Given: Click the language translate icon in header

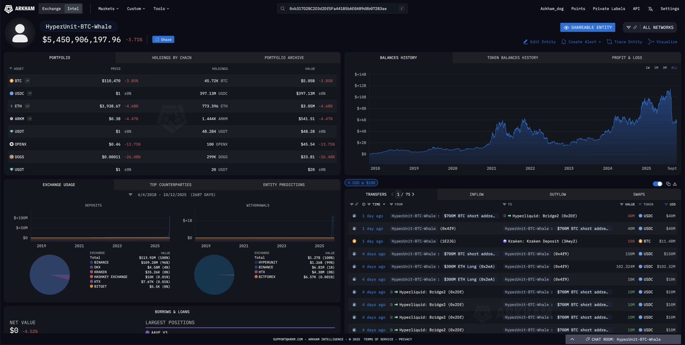Looking at the screenshot, I should (x=650, y=9).
